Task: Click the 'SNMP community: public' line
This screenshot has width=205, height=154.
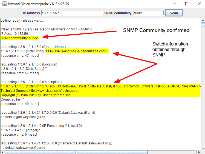Action: tap(19, 38)
